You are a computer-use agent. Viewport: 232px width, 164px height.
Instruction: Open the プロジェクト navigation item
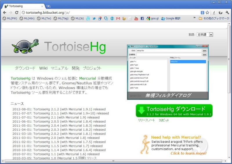92,68
